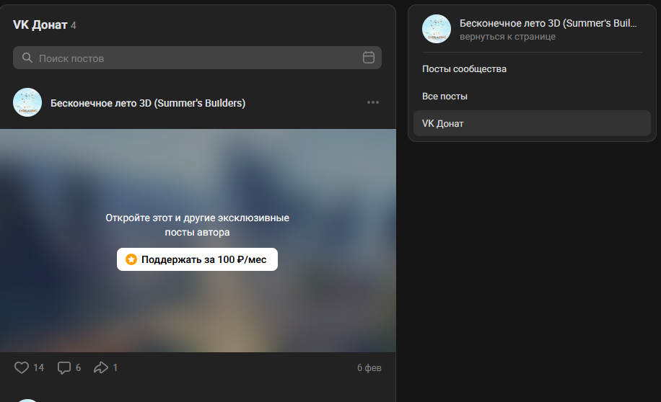661x402 pixels.
Task: Select "Все посты" menu item
Action: (532, 97)
